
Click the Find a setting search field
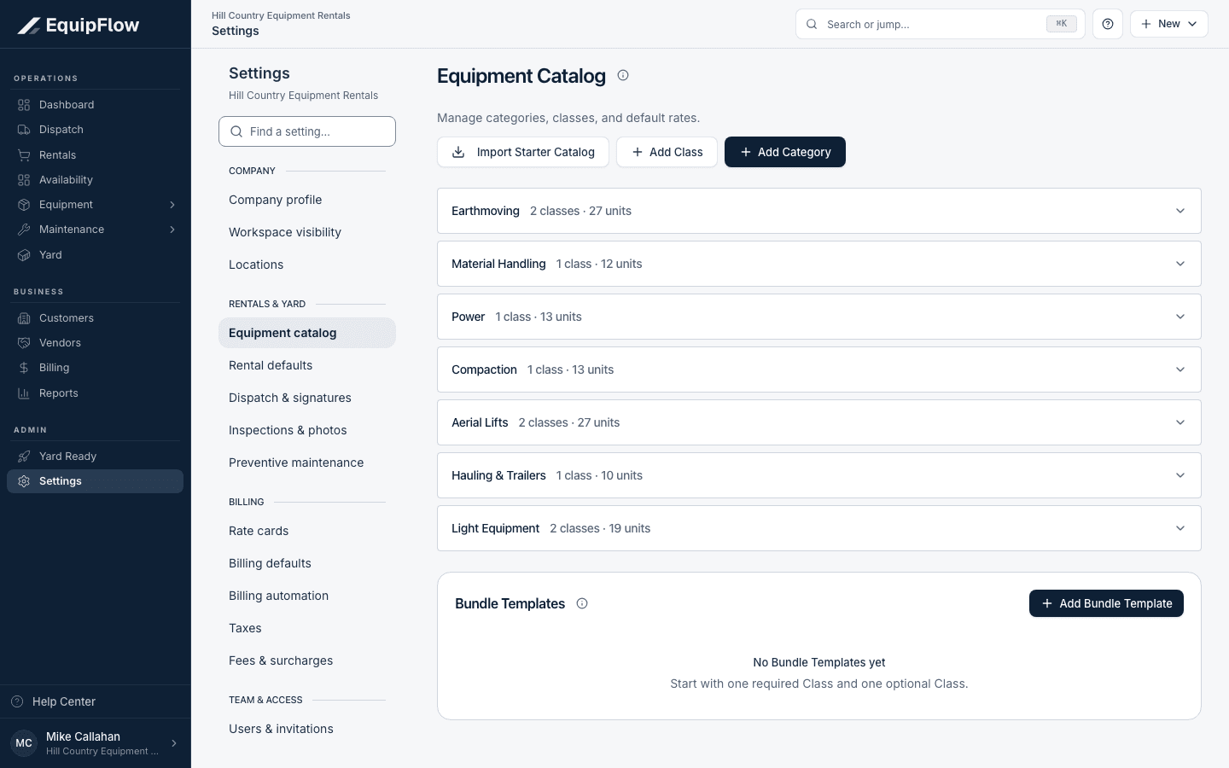[x=307, y=131]
